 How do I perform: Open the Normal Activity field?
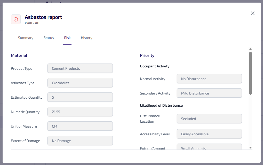tap(209, 79)
